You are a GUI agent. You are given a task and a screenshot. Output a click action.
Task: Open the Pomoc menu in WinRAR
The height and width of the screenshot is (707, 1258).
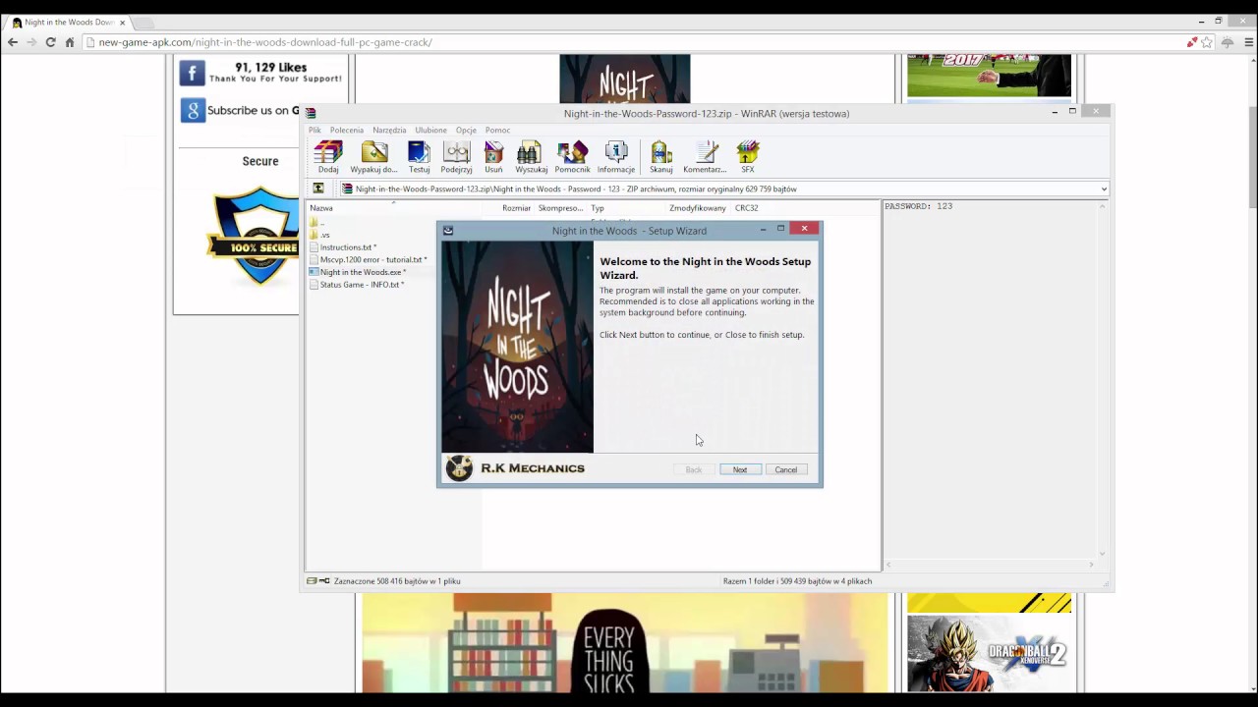pyautogui.click(x=497, y=130)
